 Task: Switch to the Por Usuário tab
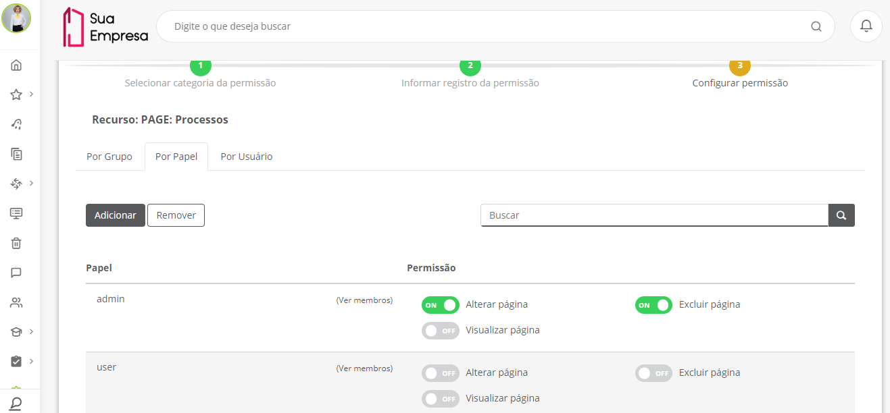pyautogui.click(x=247, y=157)
